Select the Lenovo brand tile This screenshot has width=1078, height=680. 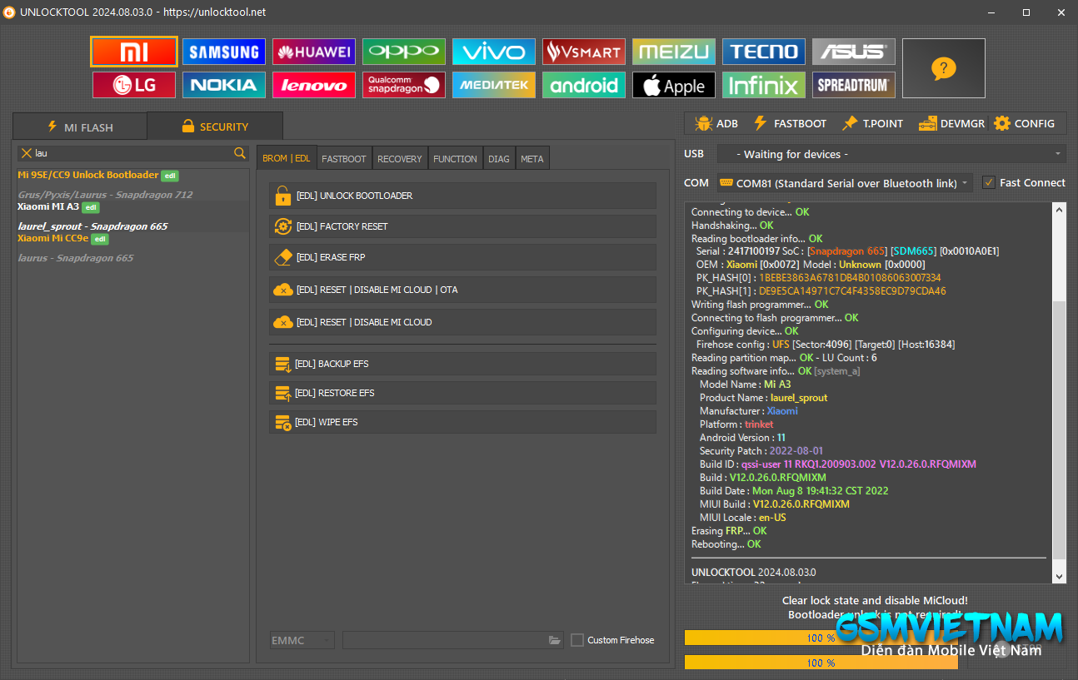[x=314, y=85]
